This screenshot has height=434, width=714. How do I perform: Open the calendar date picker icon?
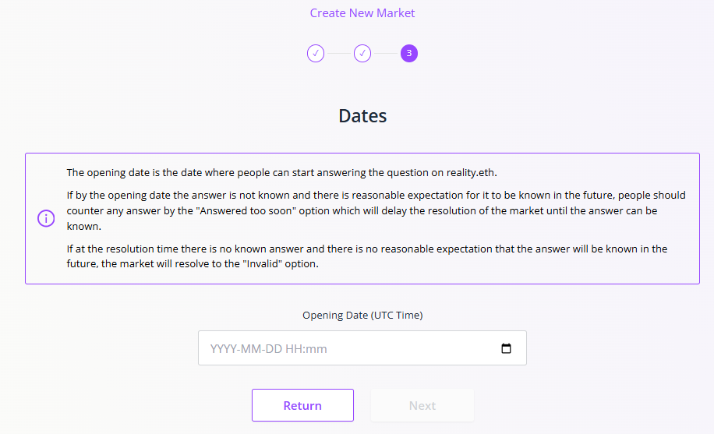point(506,348)
